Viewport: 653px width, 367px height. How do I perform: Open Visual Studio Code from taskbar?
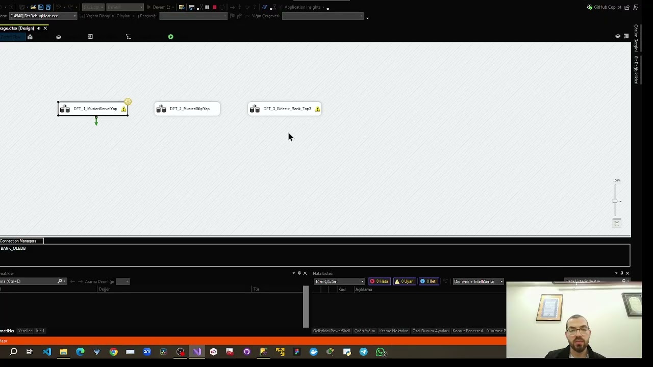pos(47,352)
